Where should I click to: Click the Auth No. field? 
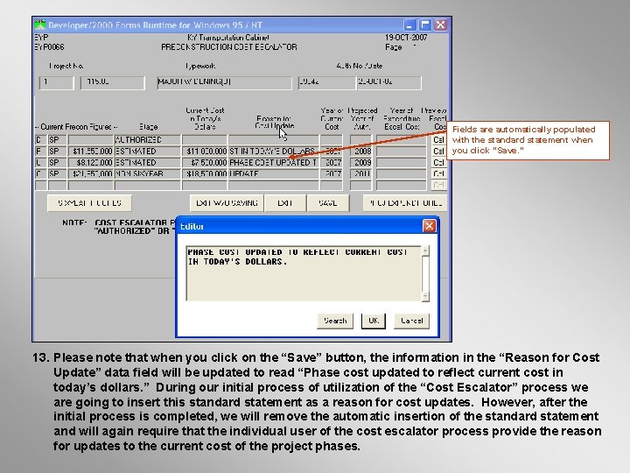326,82
